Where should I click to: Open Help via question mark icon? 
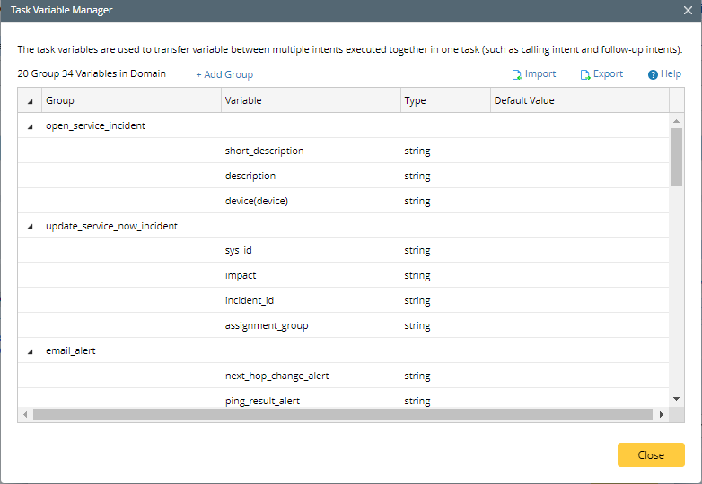tap(653, 74)
